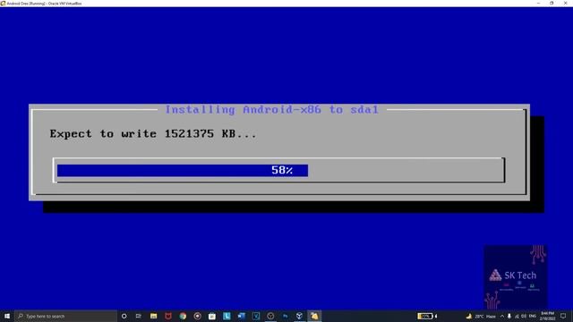Open volume control tray icon
The height and width of the screenshot is (322, 573).
(x=524, y=316)
